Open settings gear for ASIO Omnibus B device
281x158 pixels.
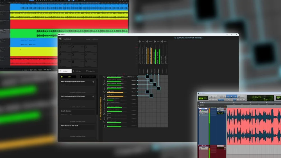click(x=93, y=96)
